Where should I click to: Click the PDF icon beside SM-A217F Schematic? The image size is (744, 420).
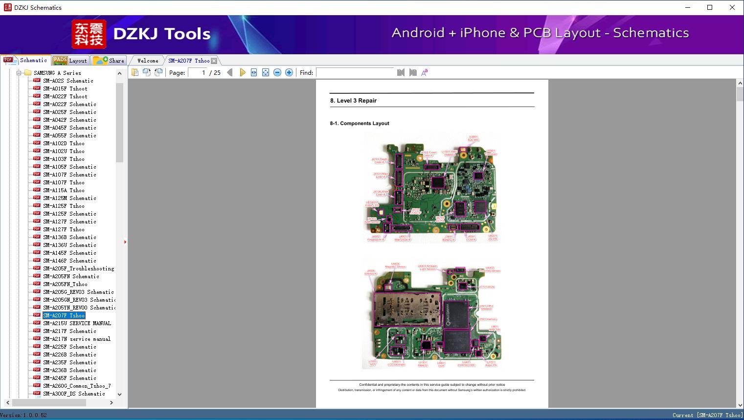click(37, 331)
